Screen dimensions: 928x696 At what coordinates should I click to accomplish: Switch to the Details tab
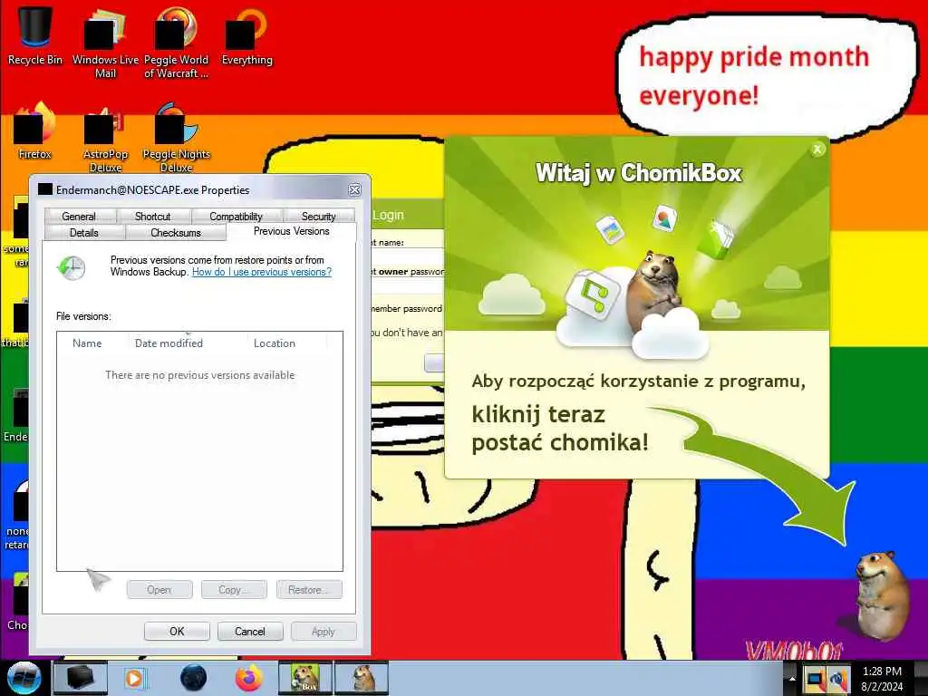(84, 233)
